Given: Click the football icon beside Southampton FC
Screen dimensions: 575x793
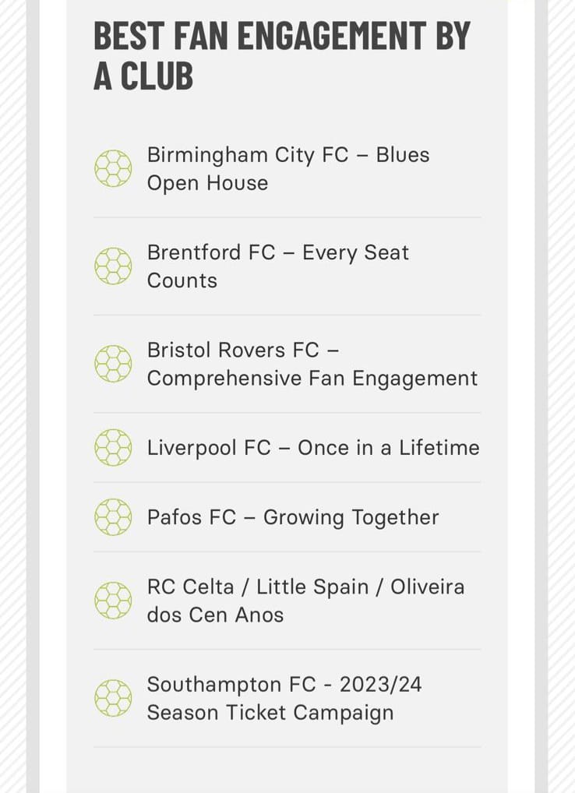Looking at the screenshot, I should pyautogui.click(x=113, y=698).
